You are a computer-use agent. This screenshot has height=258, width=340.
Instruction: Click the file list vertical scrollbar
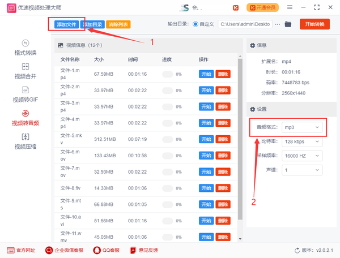click(240, 139)
